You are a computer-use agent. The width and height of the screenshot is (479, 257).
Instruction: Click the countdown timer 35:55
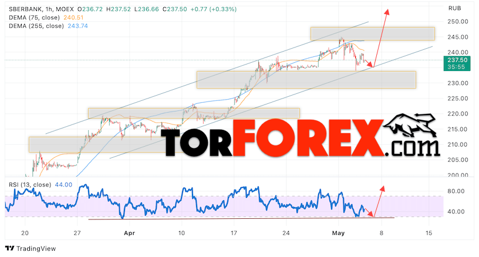click(456, 67)
